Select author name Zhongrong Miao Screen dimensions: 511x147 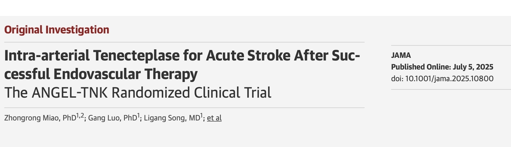(31, 118)
